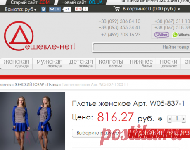The width and height of the screenshot is (190, 150).
Task: Go to home breadcrumb link
Action: click(x=5, y=85)
